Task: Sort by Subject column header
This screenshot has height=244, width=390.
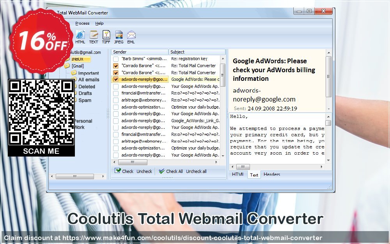Action: tap(197, 52)
